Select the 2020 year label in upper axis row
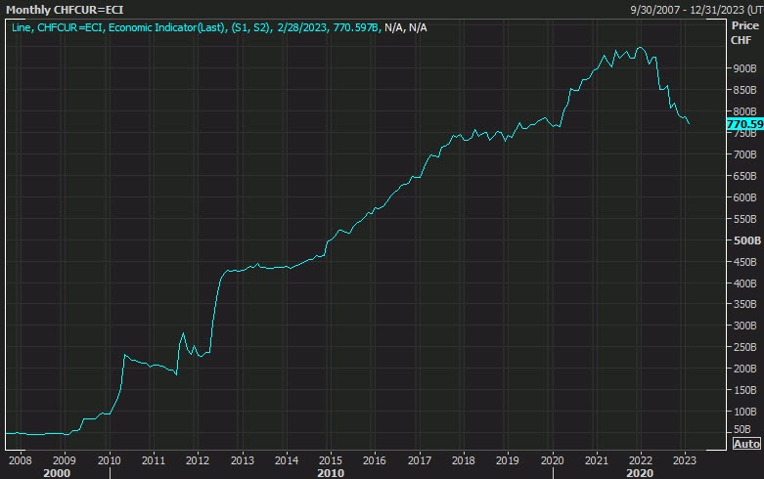This screenshot has width=764, height=479. coord(552,458)
